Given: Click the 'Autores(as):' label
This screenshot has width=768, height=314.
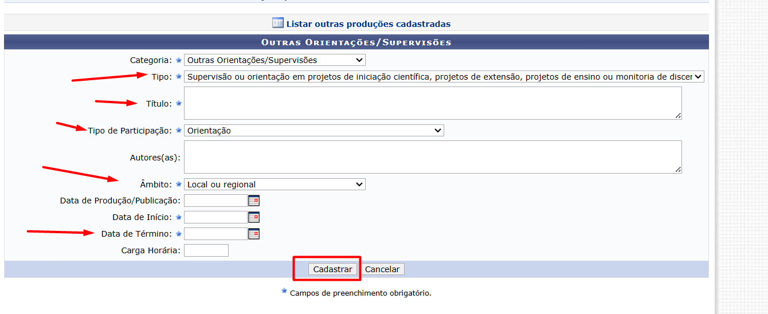Looking at the screenshot, I should pyautogui.click(x=155, y=157).
